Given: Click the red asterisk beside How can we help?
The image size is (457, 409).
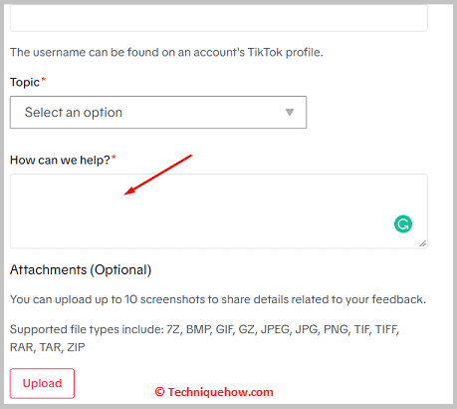Looking at the screenshot, I should [114, 157].
